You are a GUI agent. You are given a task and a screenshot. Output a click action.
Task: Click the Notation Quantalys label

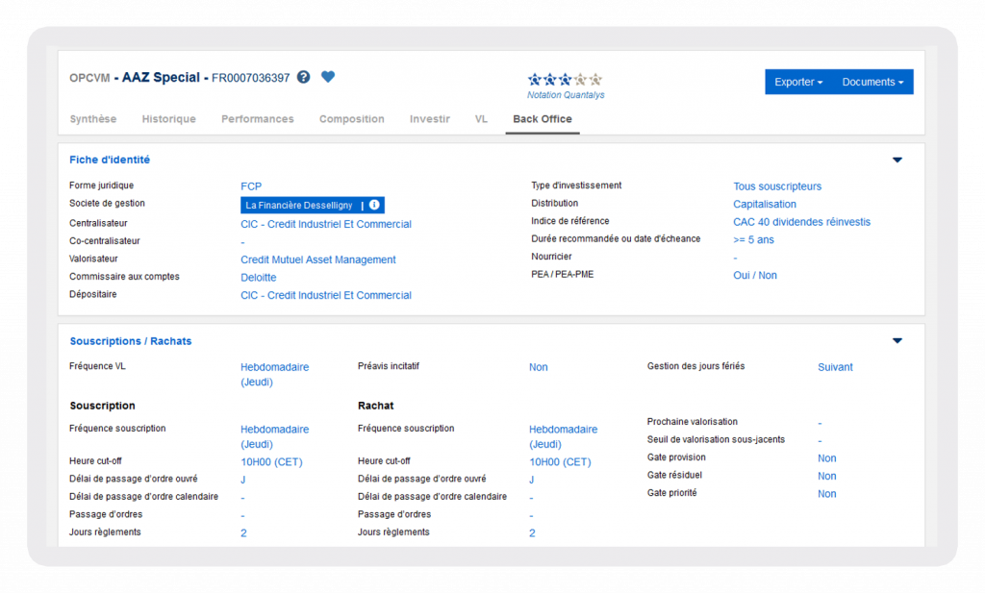[566, 95]
